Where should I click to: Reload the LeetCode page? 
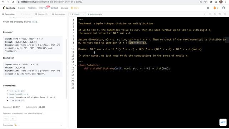[13, 2]
